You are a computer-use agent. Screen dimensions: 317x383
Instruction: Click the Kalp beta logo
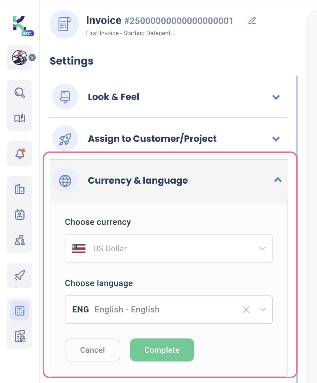[19, 25]
